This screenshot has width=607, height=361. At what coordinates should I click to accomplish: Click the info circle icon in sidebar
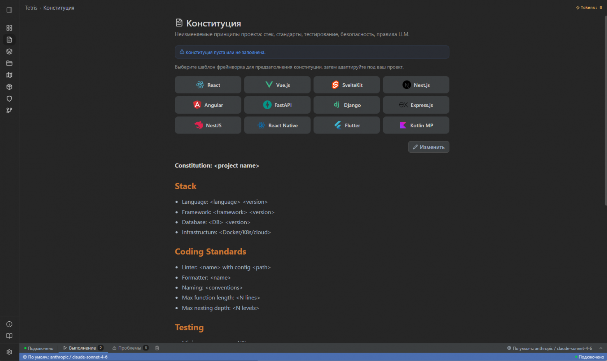[9, 324]
